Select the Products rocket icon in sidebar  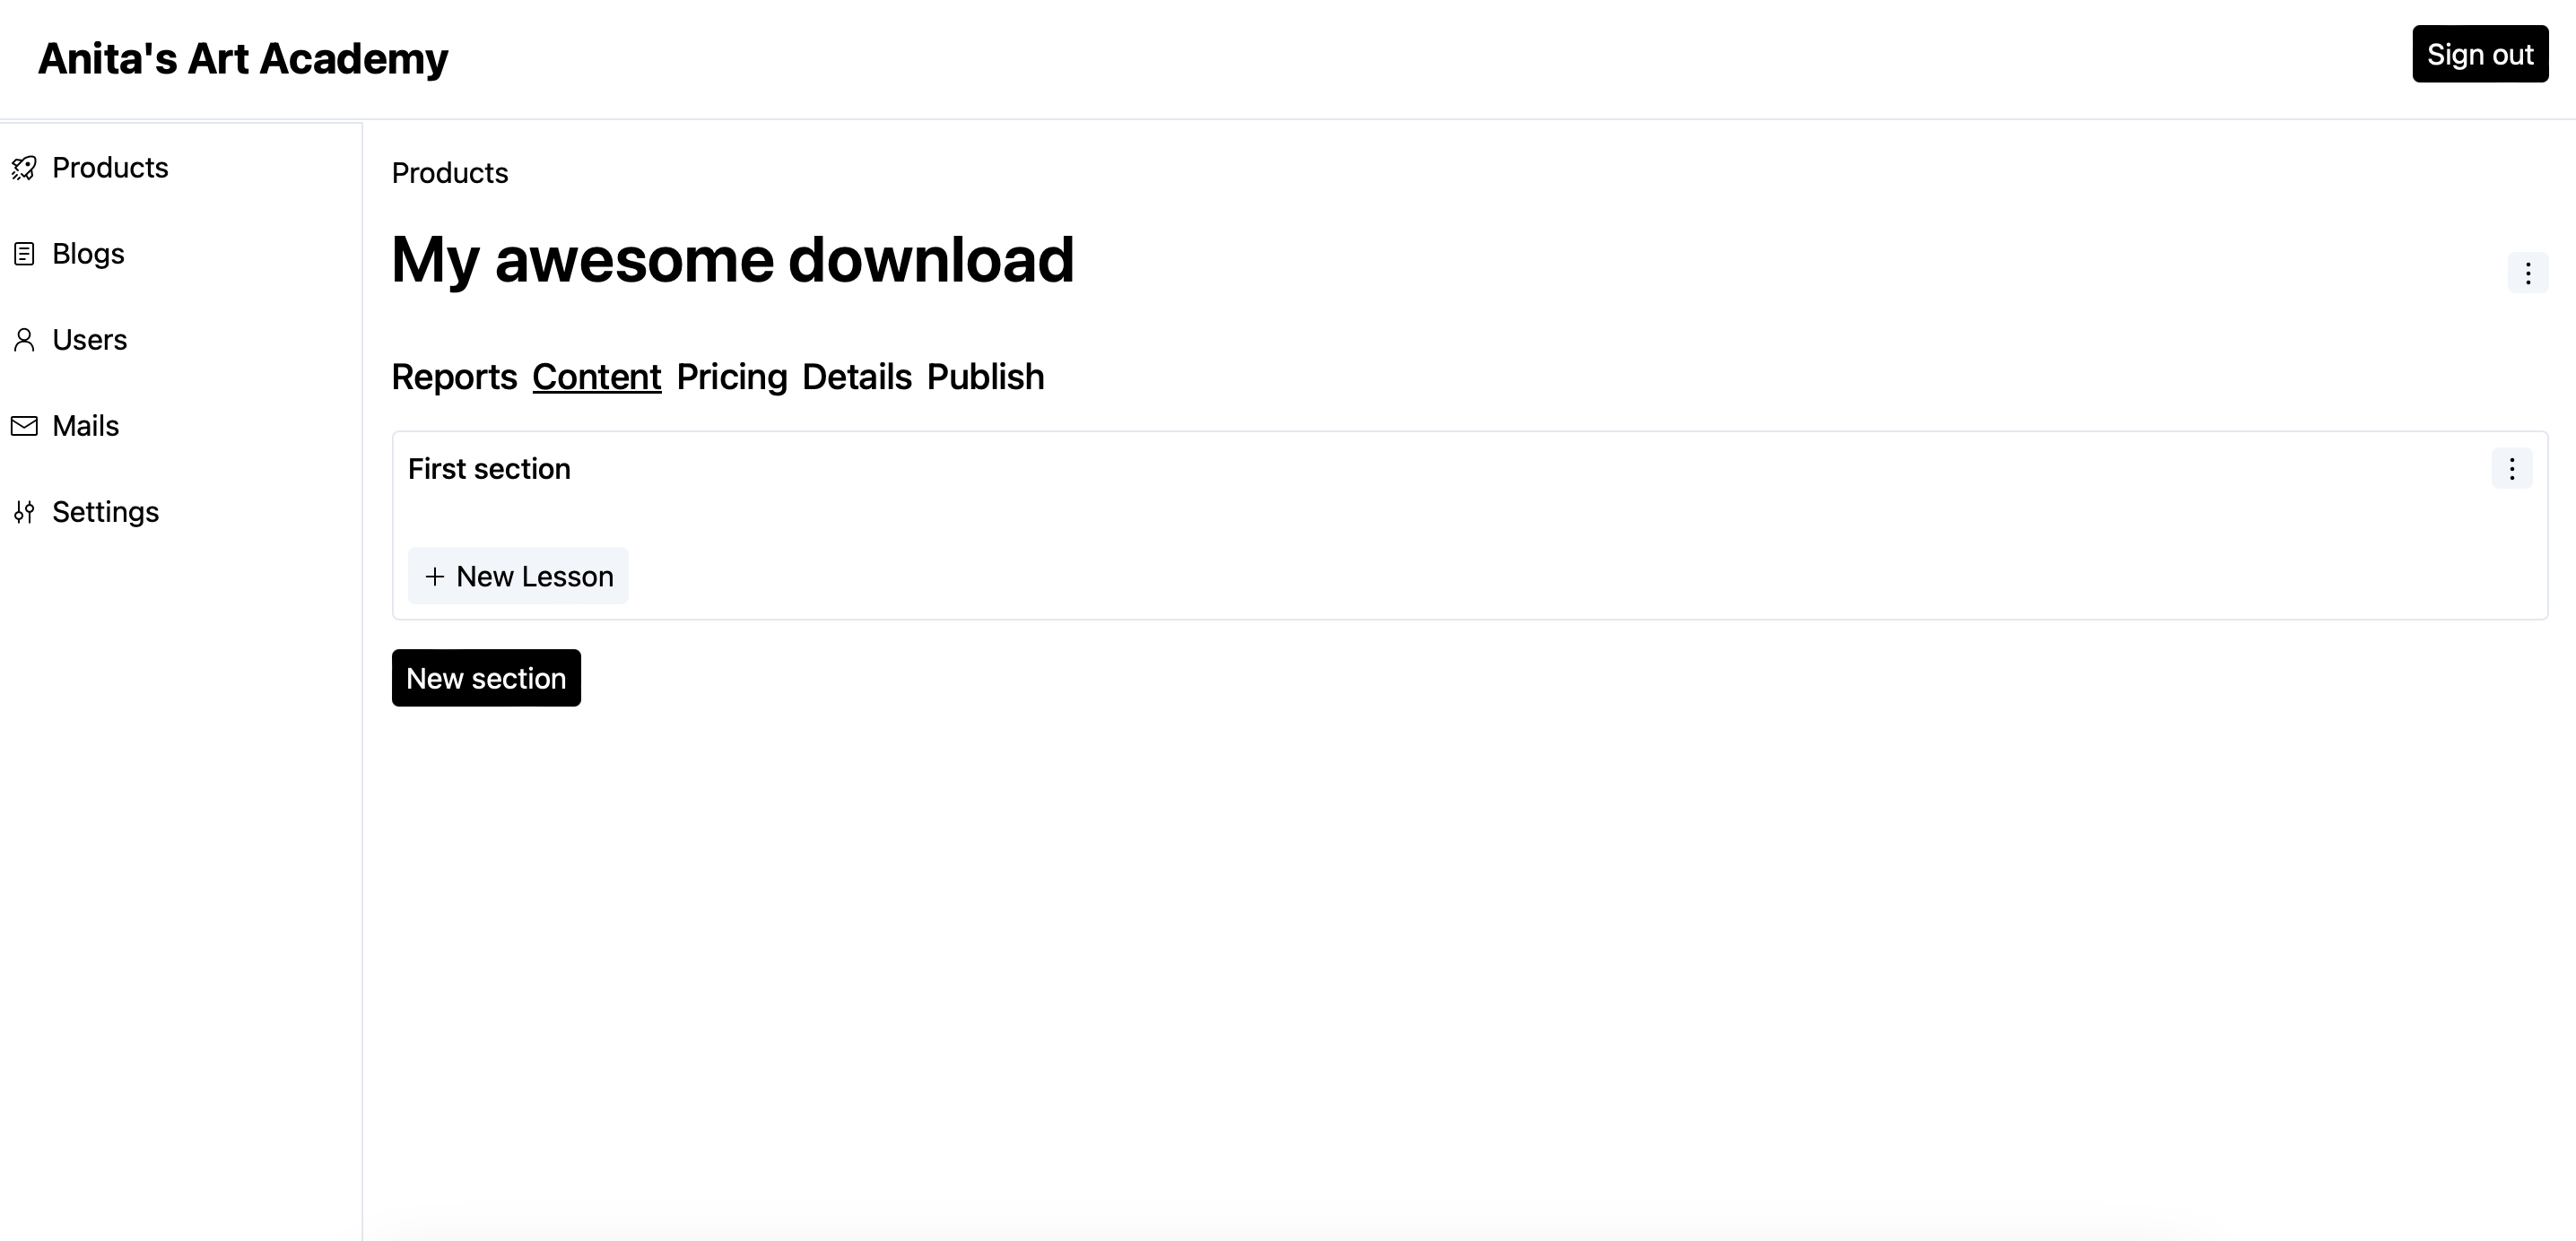[24, 167]
